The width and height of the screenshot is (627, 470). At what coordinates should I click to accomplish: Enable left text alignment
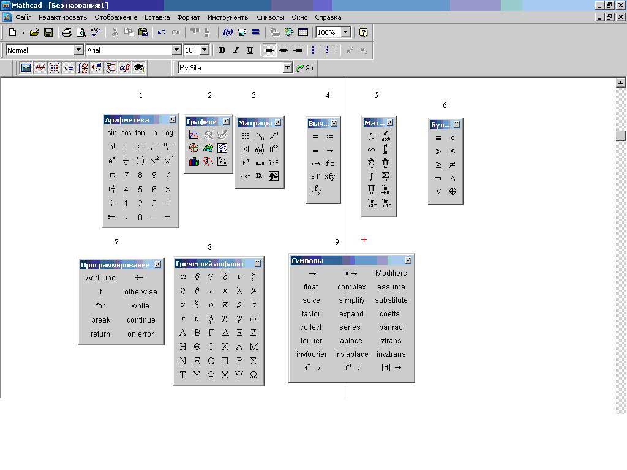pyautogui.click(x=270, y=50)
